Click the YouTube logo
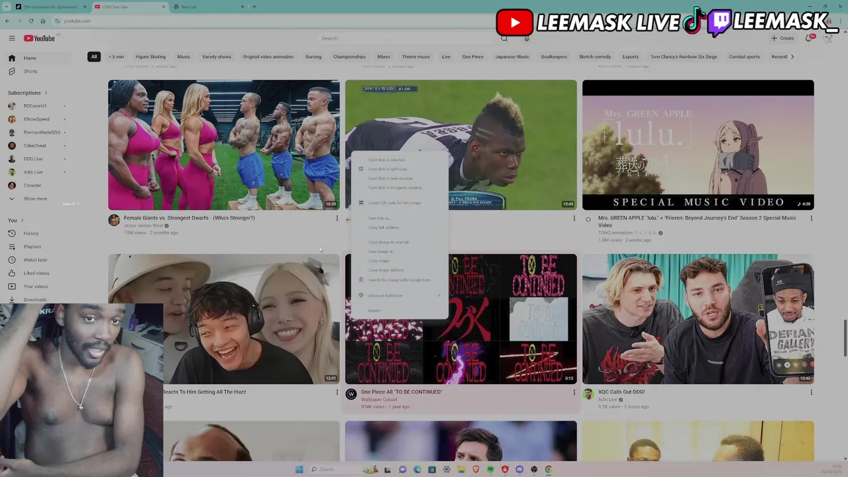The height and width of the screenshot is (477, 848). click(40, 38)
